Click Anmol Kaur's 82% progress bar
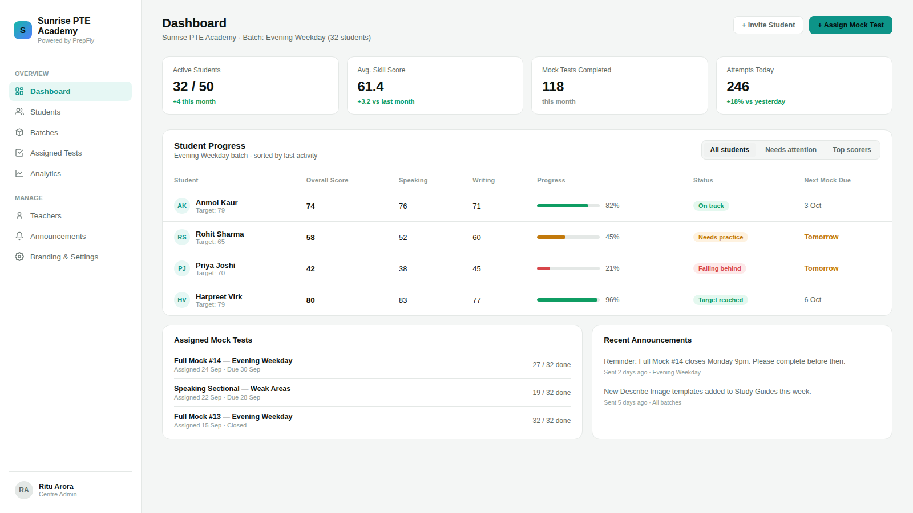This screenshot has width=913, height=513. coord(568,206)
